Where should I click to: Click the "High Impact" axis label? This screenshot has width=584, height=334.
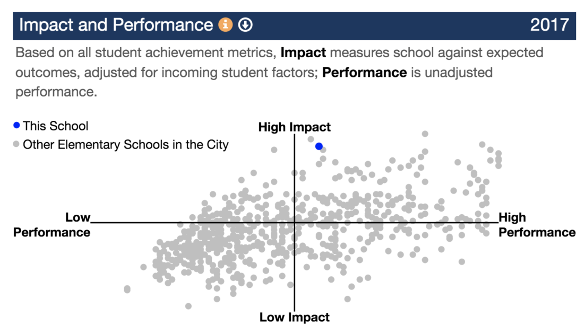click(x=294, y=127)
